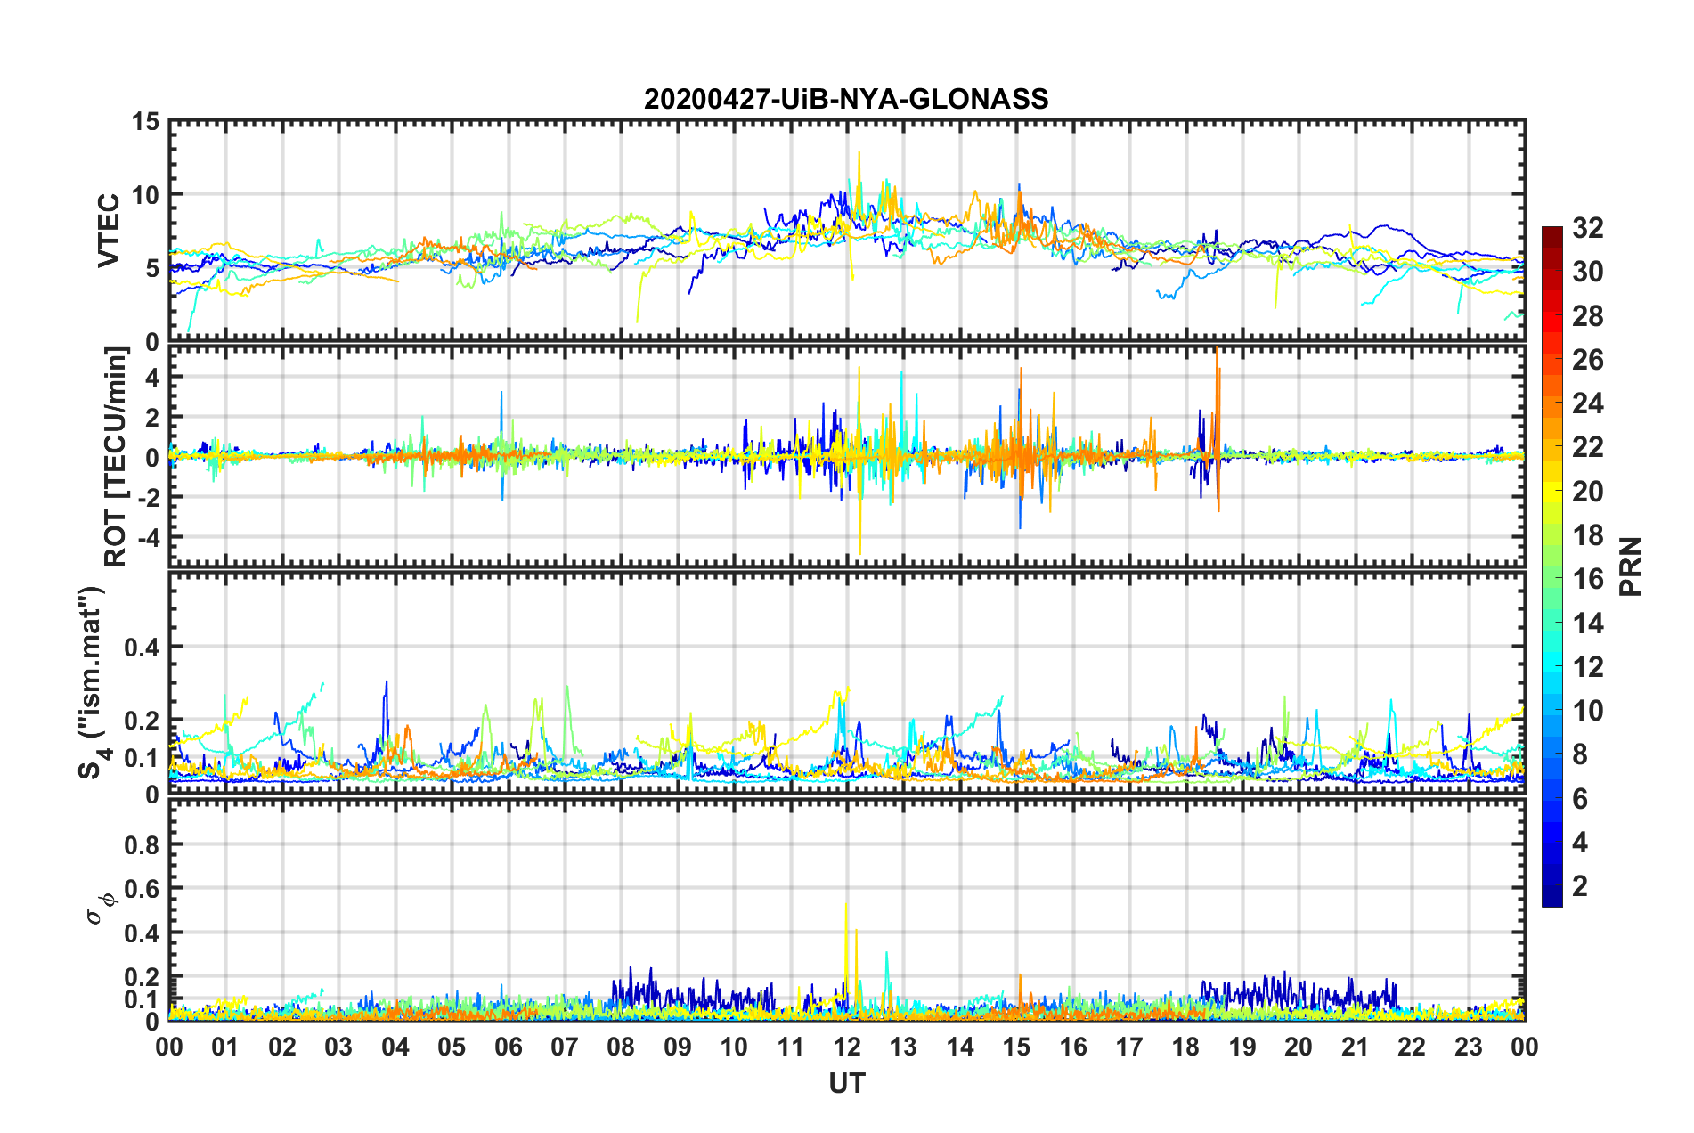Click x-axis hour label 01
Viewport: 1694px width, 1133px height.
click(x=225, y=1047)
